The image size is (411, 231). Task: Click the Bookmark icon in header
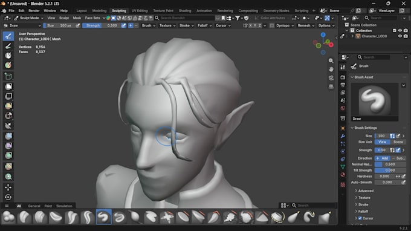(223, 18)
